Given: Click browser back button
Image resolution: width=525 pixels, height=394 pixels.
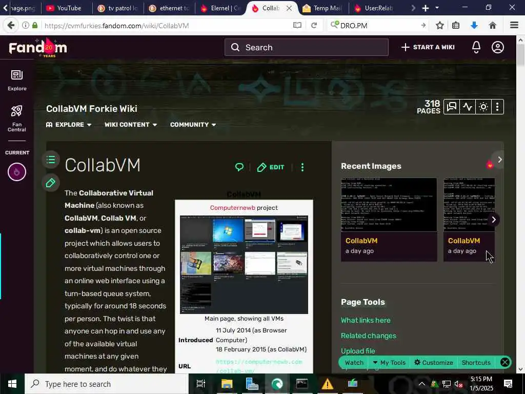Looking at the screenshot, I should (11, 25).
